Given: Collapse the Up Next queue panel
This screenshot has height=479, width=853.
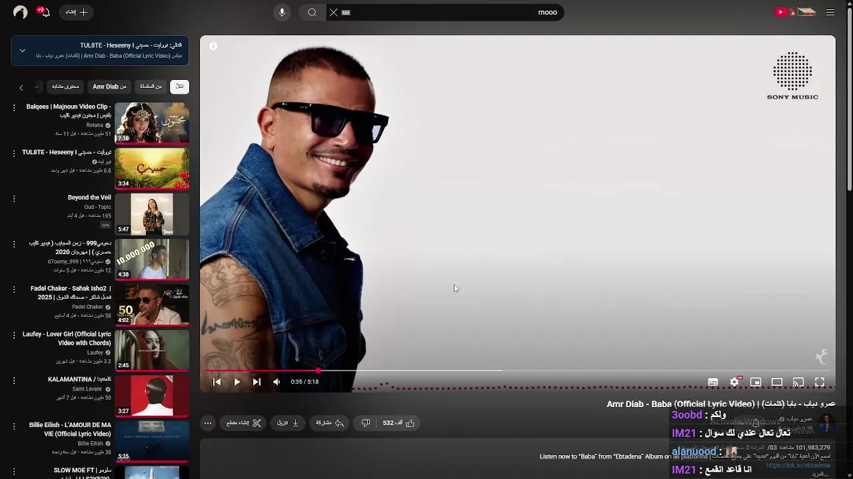Looking at the screenshot, I should click(22, 51).
